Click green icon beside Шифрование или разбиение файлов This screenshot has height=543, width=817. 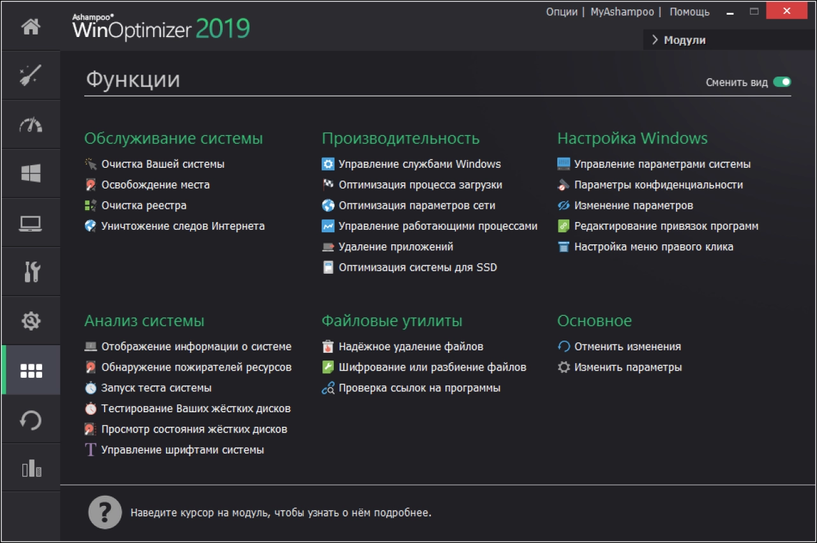pos(328,368)
